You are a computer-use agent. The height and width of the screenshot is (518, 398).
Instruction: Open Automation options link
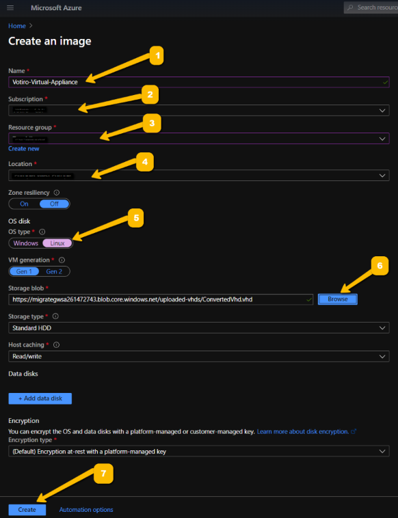[86, 509]
